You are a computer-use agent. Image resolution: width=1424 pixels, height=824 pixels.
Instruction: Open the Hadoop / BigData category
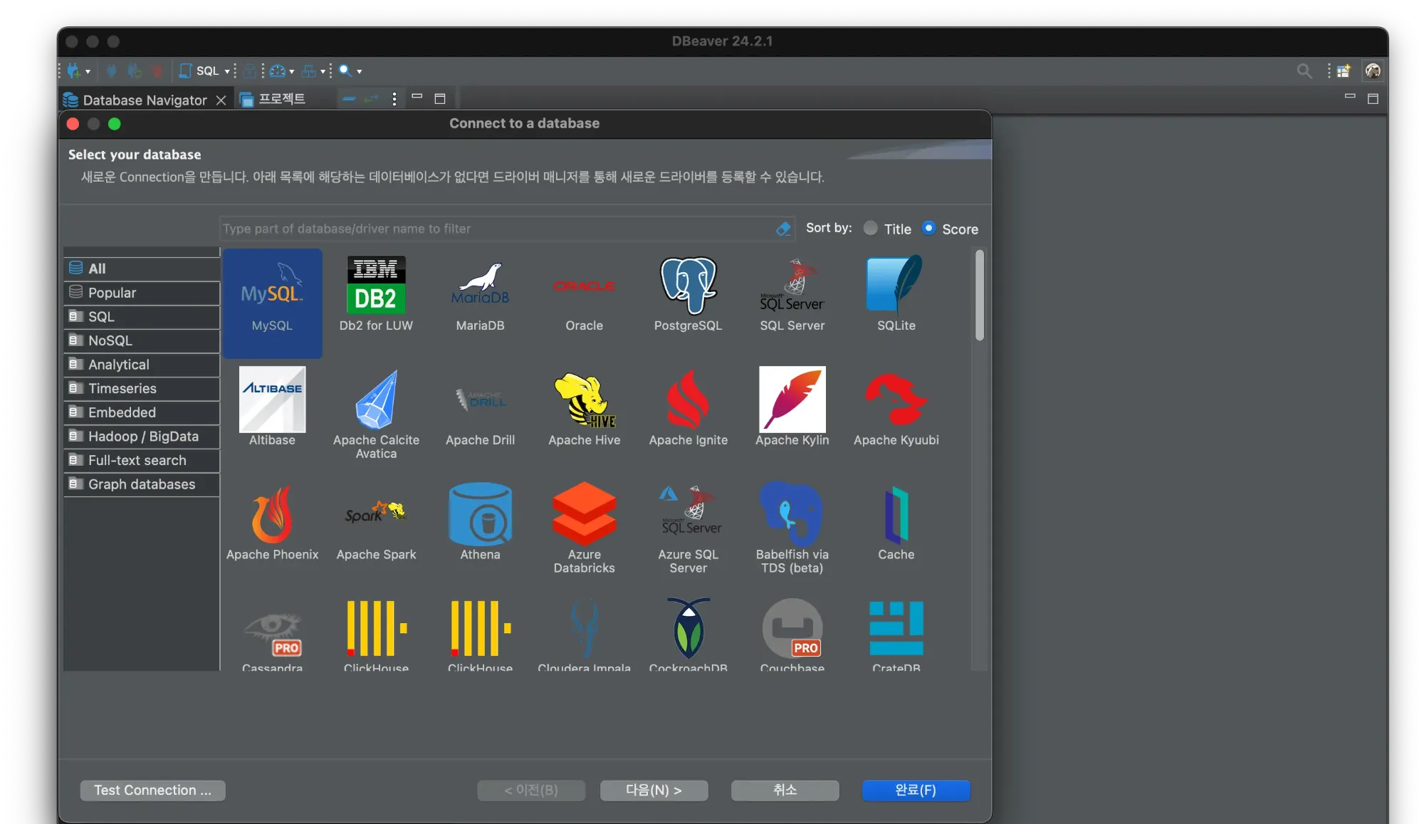pos(142,436)
